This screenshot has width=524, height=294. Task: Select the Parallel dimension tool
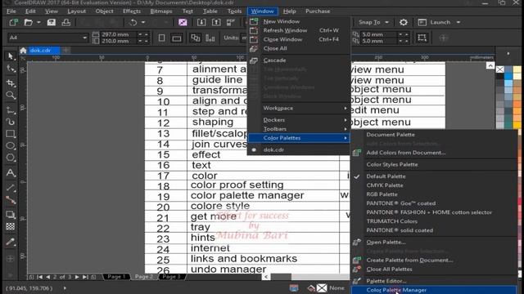(11, 188)
